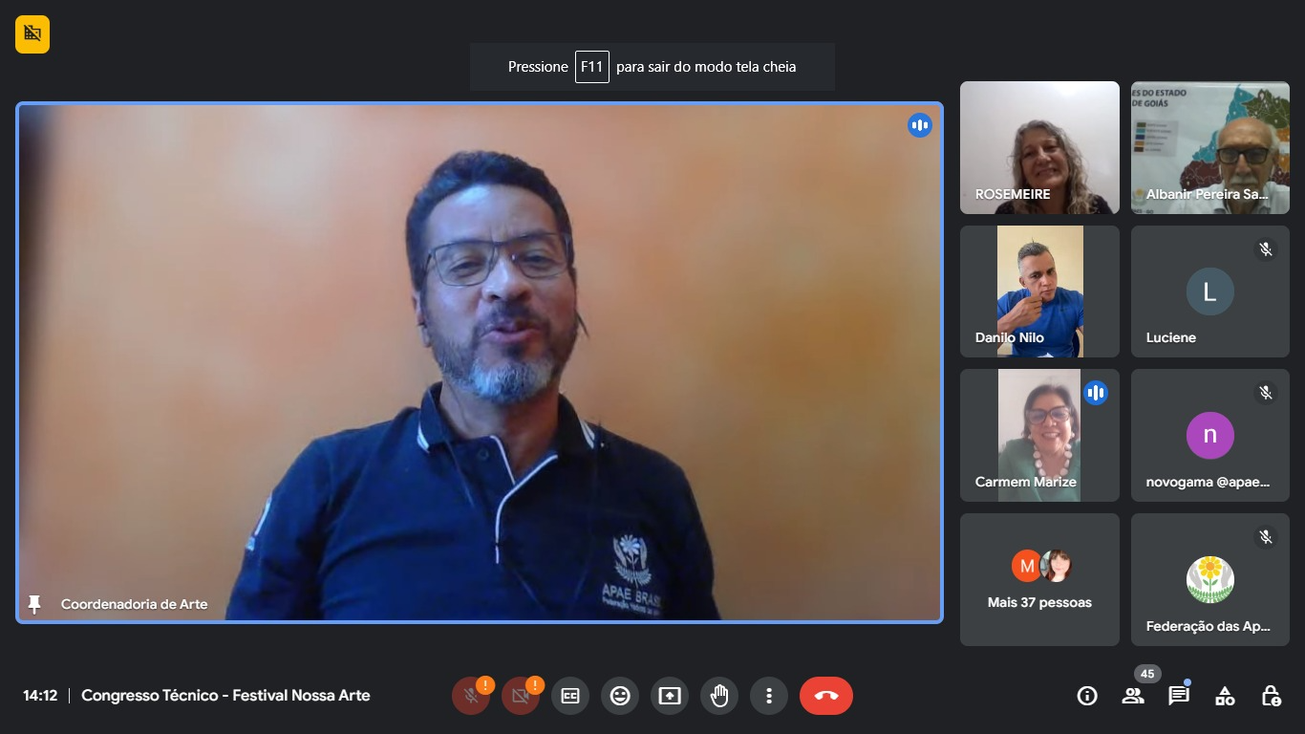Screen dimensions: 1305x734
Task: Click the pin icon on Coordenadoria de Arte
Action: (x=35, y=604)
